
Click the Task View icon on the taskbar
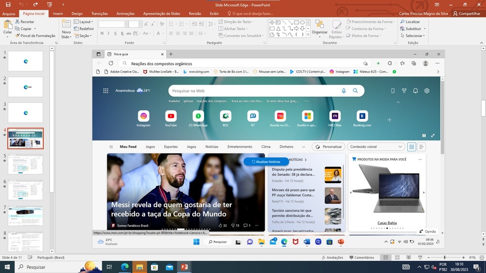coord(109,267)
